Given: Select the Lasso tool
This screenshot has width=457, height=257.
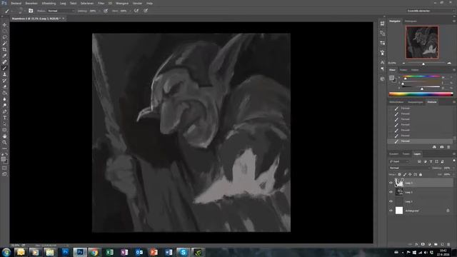Looking at the screenshot, I should pyautogui.click(x=4, y=37).
